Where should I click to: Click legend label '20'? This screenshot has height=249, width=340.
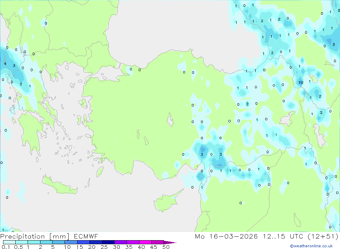[x=92, y=247]
